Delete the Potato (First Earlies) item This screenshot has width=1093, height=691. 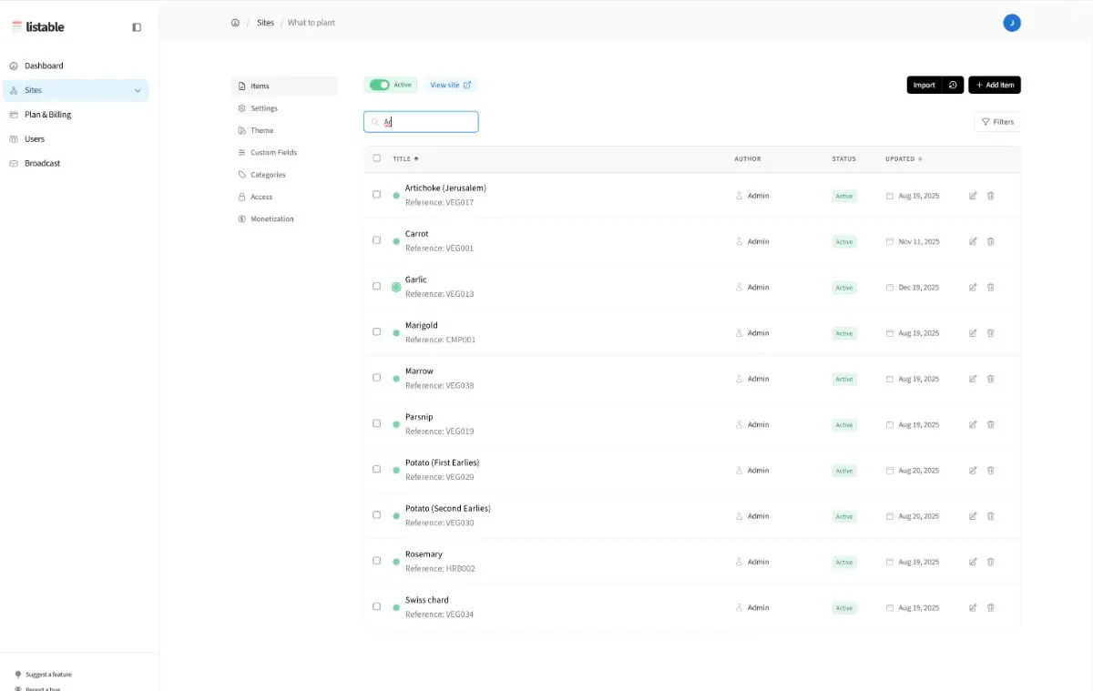pos(991,471)
